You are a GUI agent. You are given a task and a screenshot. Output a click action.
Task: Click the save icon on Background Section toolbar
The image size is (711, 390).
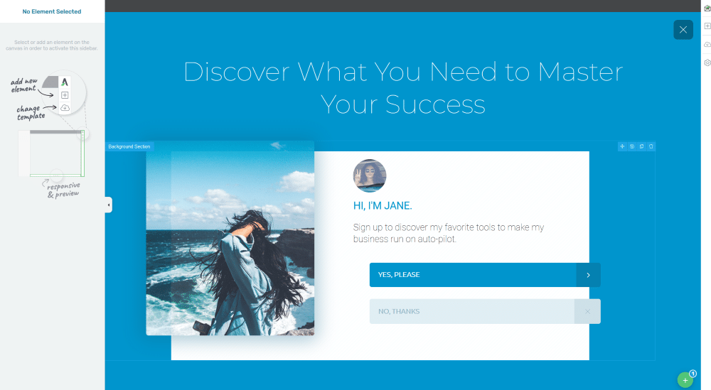click(x=631, y=146)
